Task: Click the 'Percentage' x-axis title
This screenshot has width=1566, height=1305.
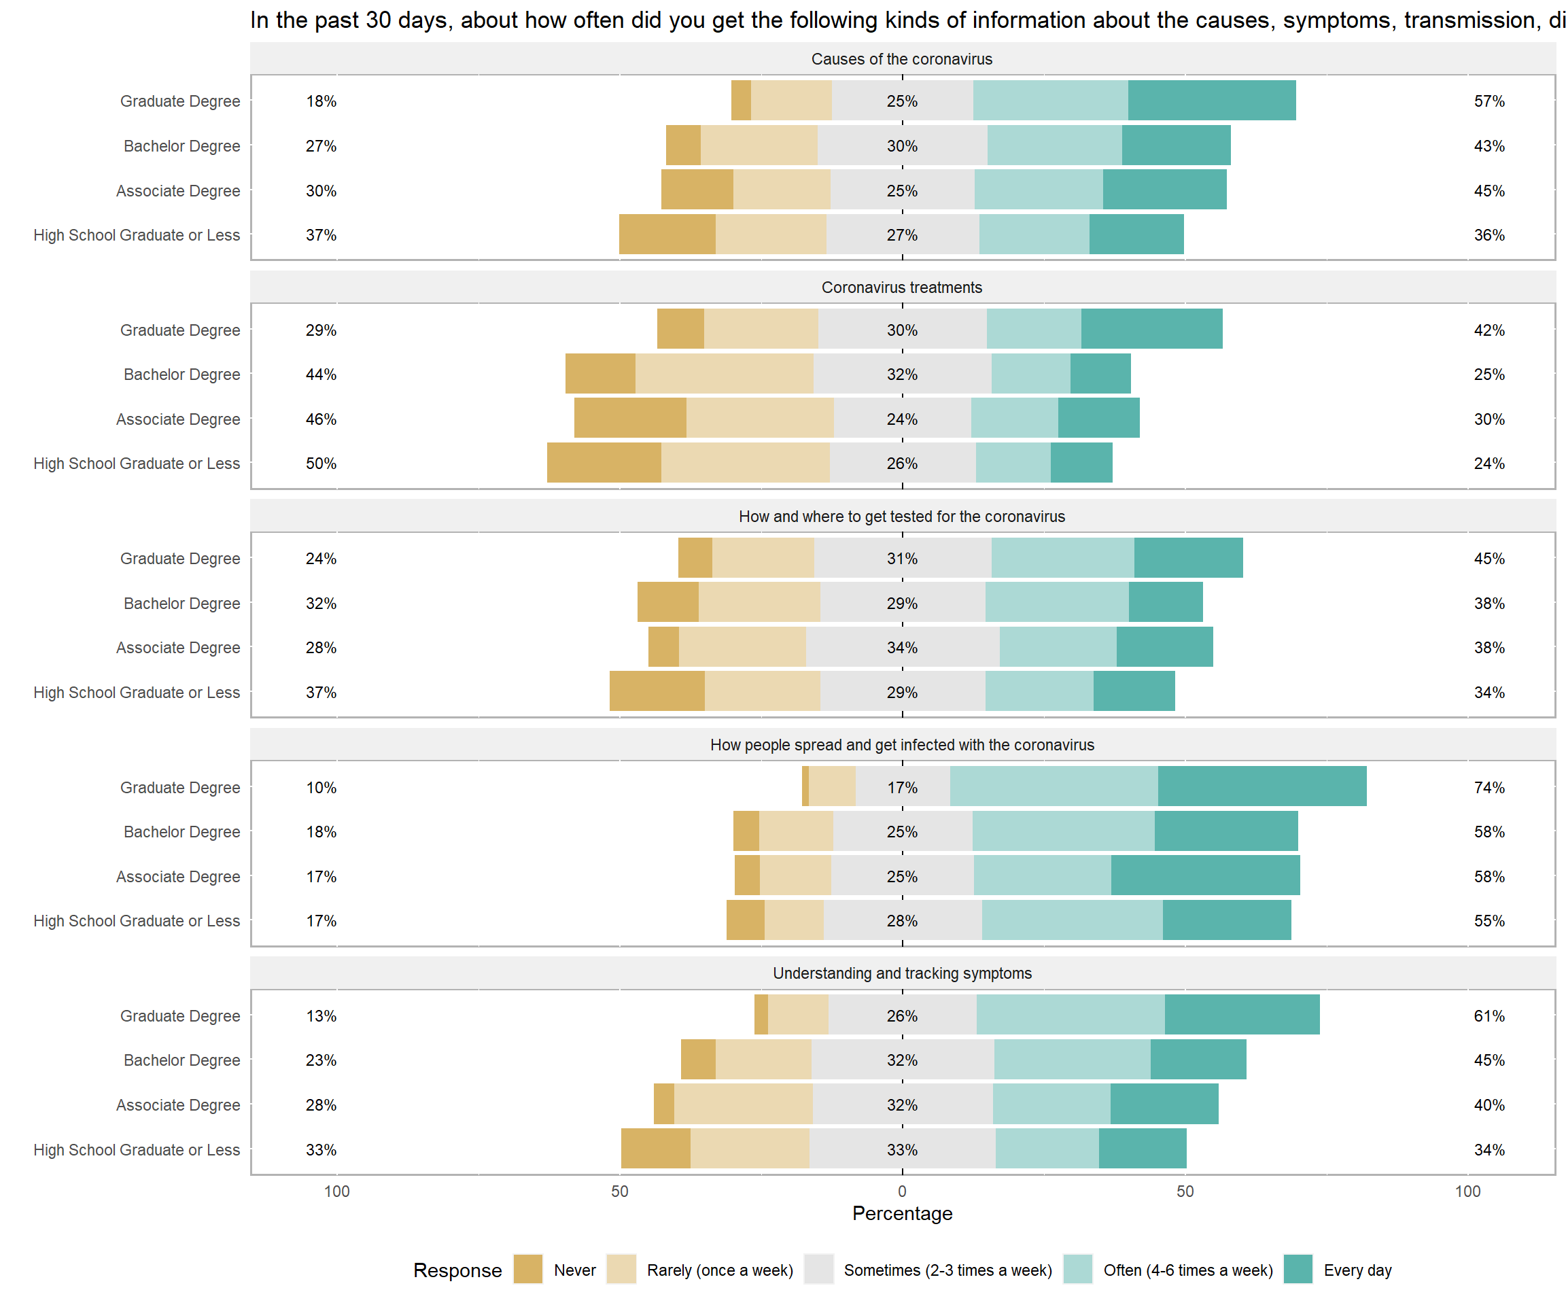Action: coord(903,1214)
